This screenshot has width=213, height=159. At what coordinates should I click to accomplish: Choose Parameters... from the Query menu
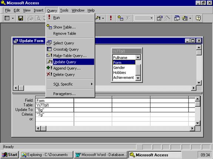[70, 94]
